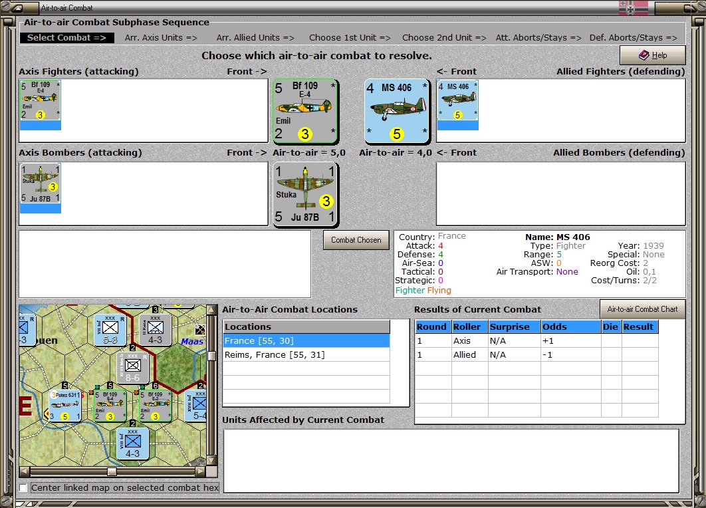Click the minimap scrollbar up arrow
The height and width of the screenshot is (508, 706).
click(211, 309)
